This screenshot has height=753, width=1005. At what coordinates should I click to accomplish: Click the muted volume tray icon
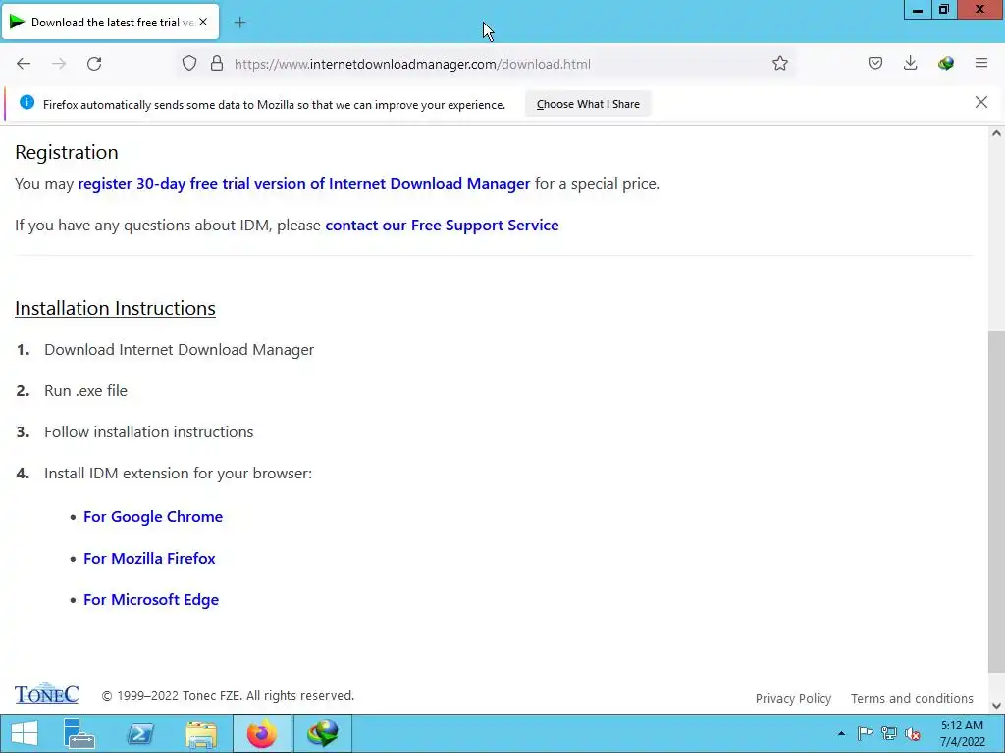[912, 733]
